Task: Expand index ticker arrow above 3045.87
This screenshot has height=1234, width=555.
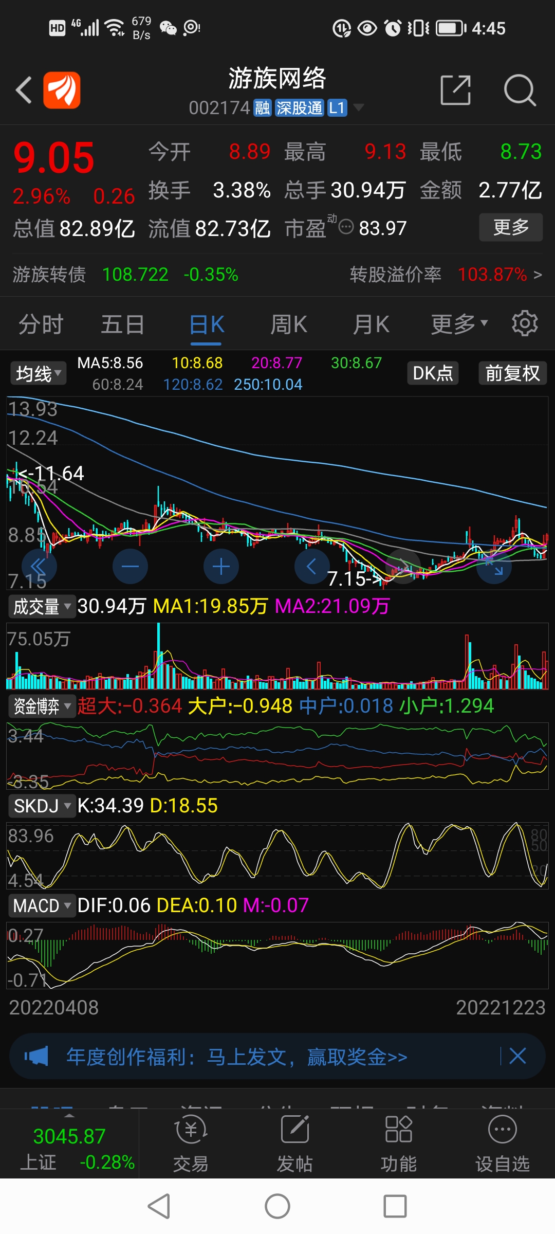Action: click(69, 1116)
